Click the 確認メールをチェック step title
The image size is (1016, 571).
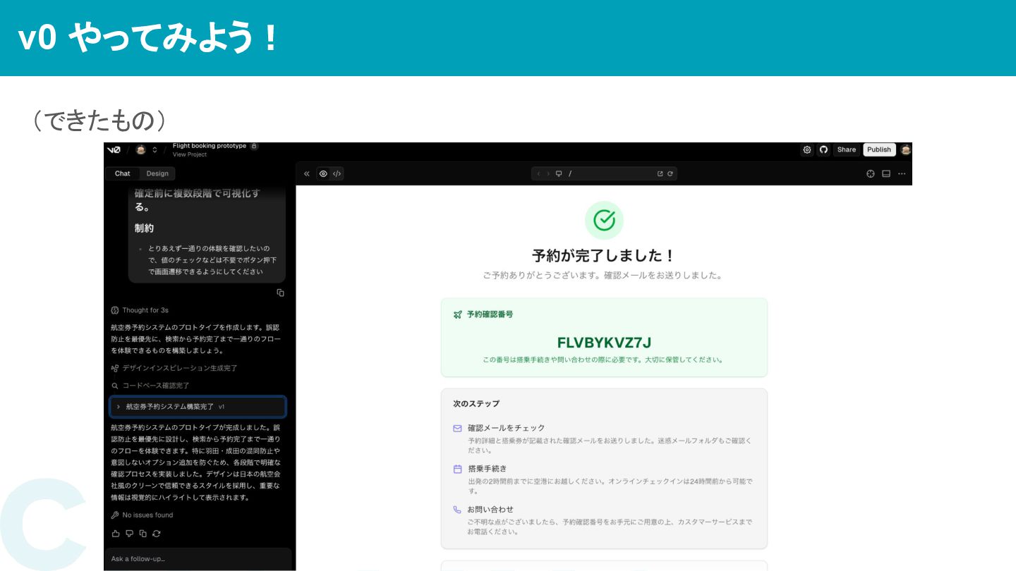click(507, 428)
